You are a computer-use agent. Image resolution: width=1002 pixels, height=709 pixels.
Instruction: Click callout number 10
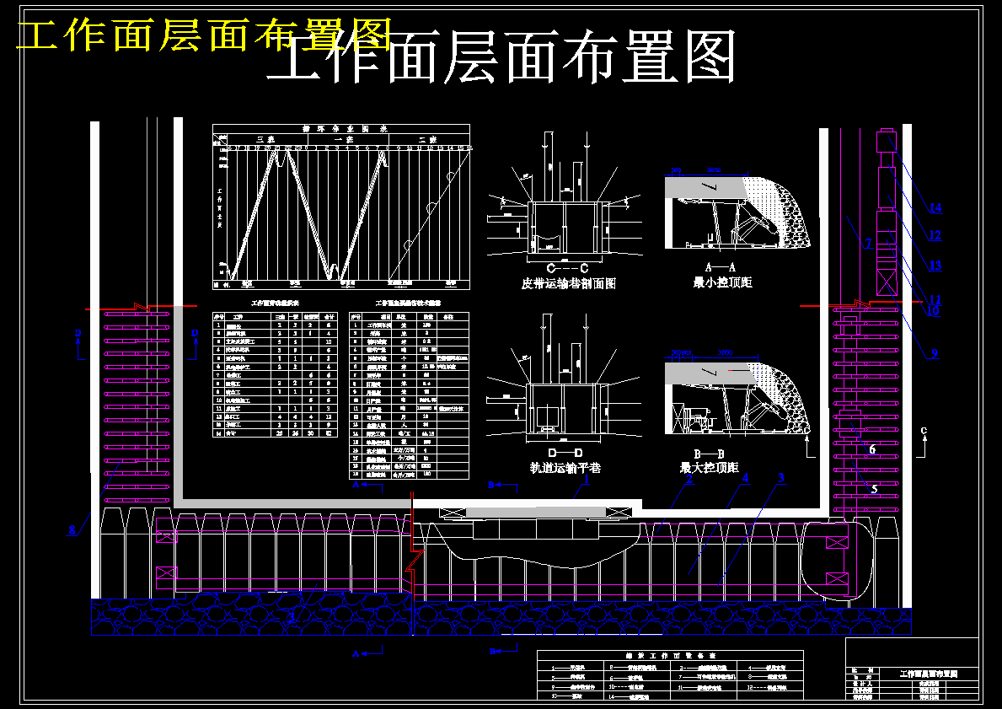933,311
